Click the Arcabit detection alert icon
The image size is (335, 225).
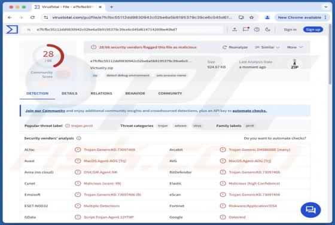coord(223,150)
